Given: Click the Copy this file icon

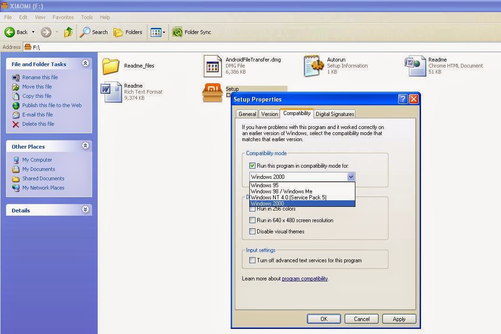Looking at the screenshot, I should (16, 96).
